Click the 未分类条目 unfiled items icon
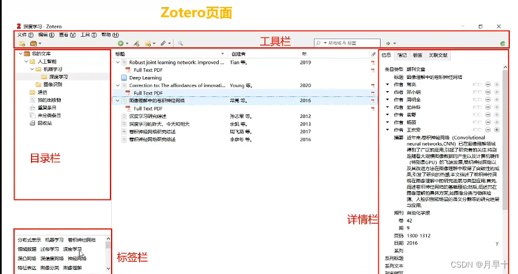The height and width of the screenshot is (274, 518). coord(32,115)
